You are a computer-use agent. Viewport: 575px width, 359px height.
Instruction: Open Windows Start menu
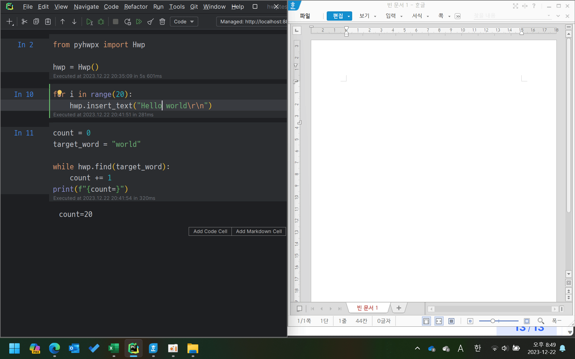tap(14, 349)
